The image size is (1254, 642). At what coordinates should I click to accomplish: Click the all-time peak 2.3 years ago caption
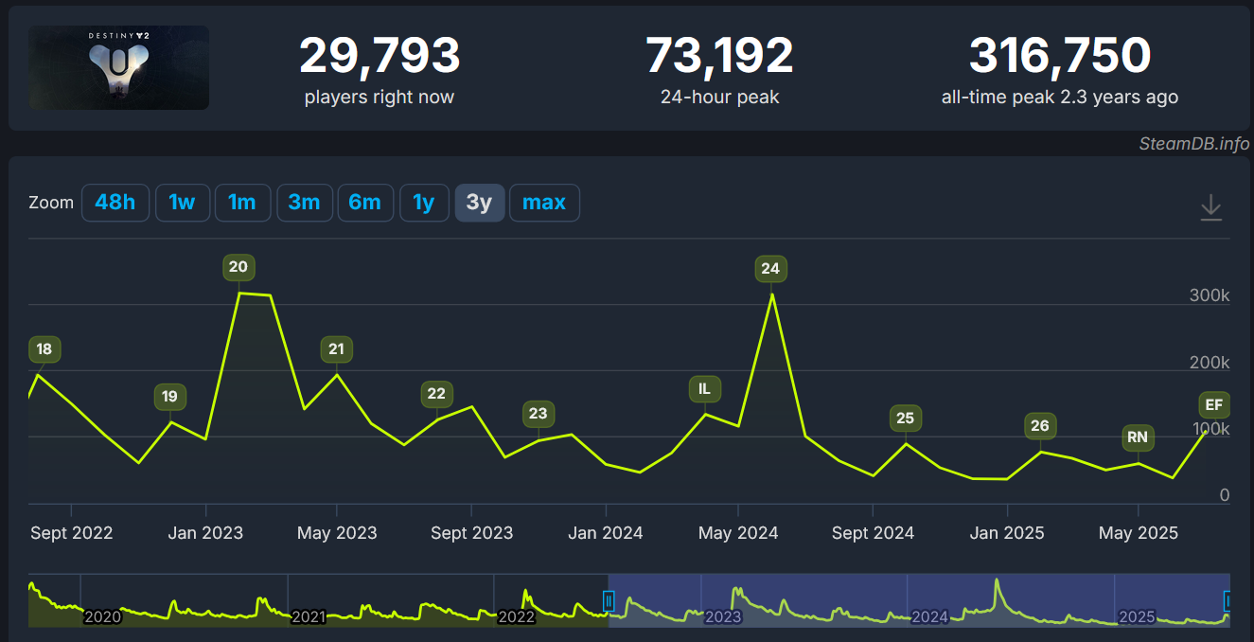pos(1060,97)
